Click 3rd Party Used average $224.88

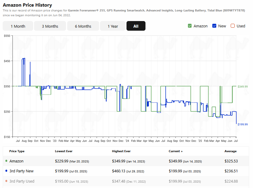[231, 181]
